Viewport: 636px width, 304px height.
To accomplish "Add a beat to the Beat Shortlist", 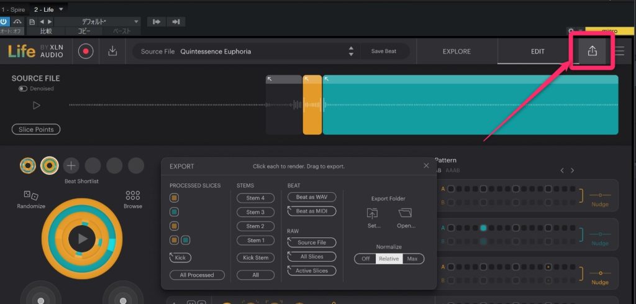I will (71, 165).
